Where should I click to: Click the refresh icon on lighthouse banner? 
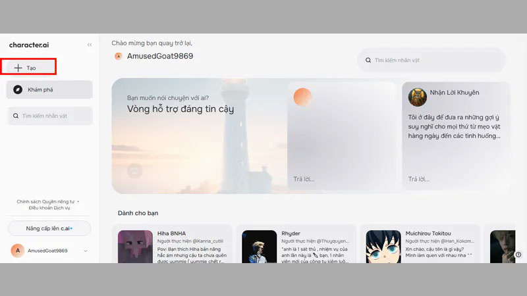pos(134,171)
